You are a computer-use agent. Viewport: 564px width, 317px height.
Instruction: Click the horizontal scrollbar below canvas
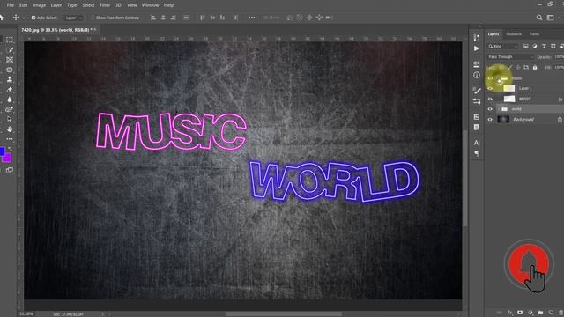(284, 313)
